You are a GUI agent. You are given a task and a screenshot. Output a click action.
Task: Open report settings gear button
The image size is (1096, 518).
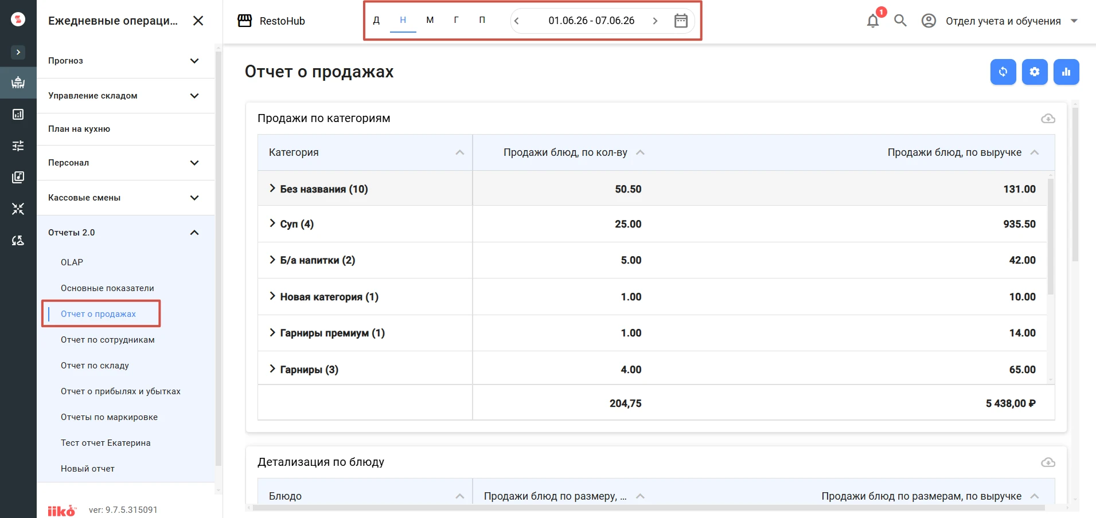[x=1035, y=72]
